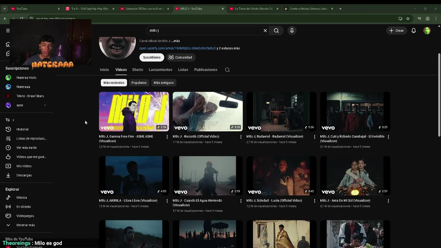
Task: Open options for Recordé video
Action: point(241,137)
